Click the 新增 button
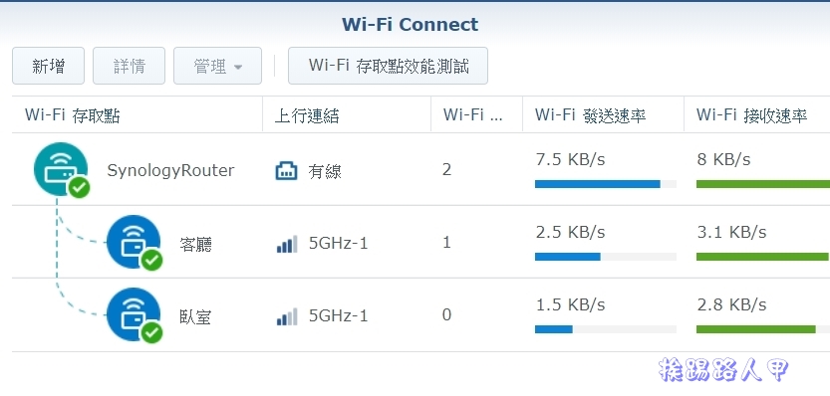Image resolution: width=830 pixels, height=396 pixels. coord(48,66)
